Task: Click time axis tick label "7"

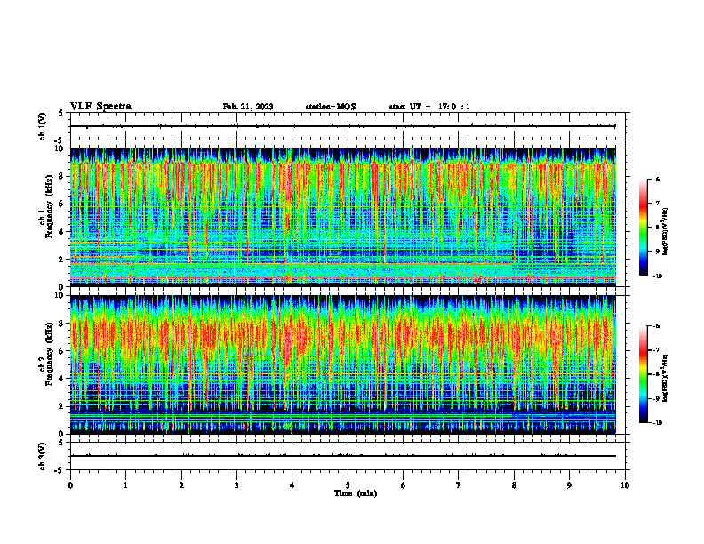Action: pyautogui.click(x=459, y=485)
